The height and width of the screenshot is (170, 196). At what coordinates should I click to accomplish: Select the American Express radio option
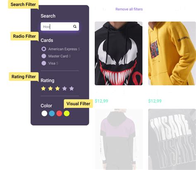tap(44, 49)
